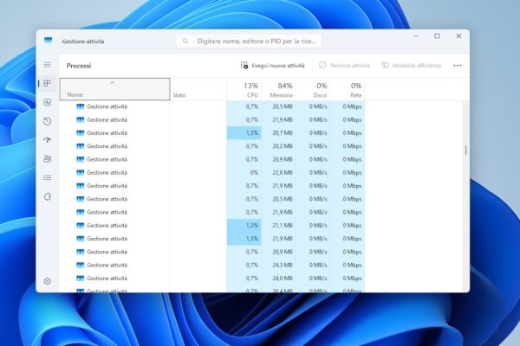
Task: Sort by the Rete column header
Action: point(348,89)
